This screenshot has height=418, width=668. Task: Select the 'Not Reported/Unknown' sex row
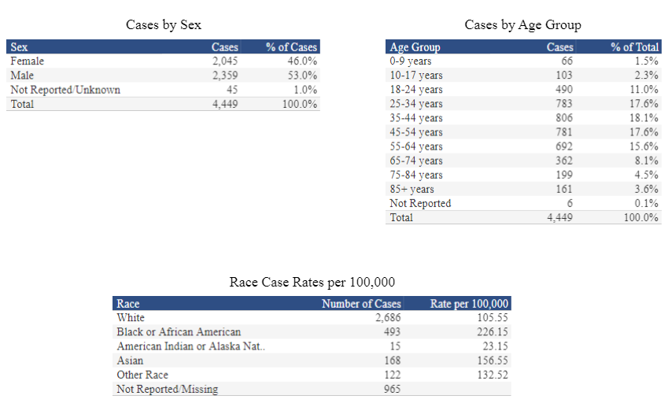(x=65, y=90)
